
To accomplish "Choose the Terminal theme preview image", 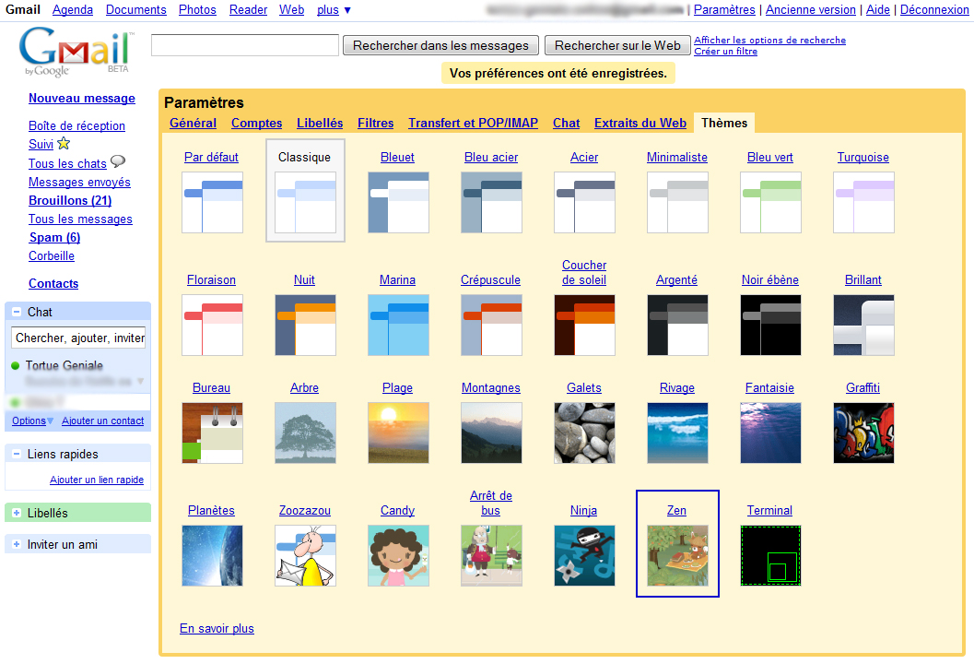I will coord(770,555).
